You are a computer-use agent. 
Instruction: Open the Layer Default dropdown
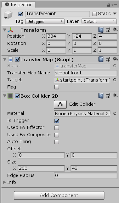[x=99, y=21]
